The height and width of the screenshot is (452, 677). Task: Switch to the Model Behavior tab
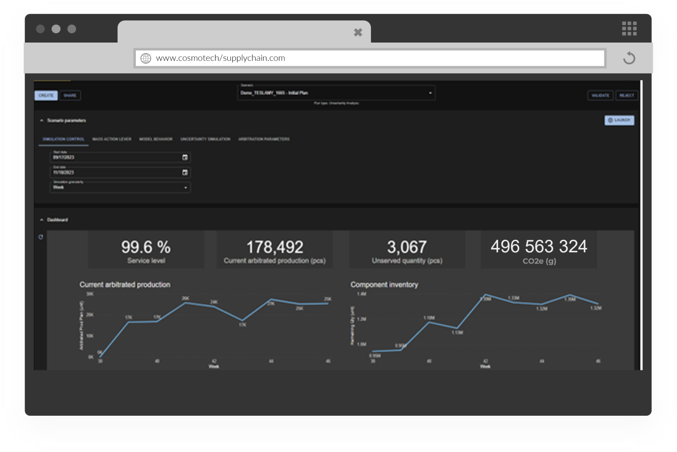[156, 139]
